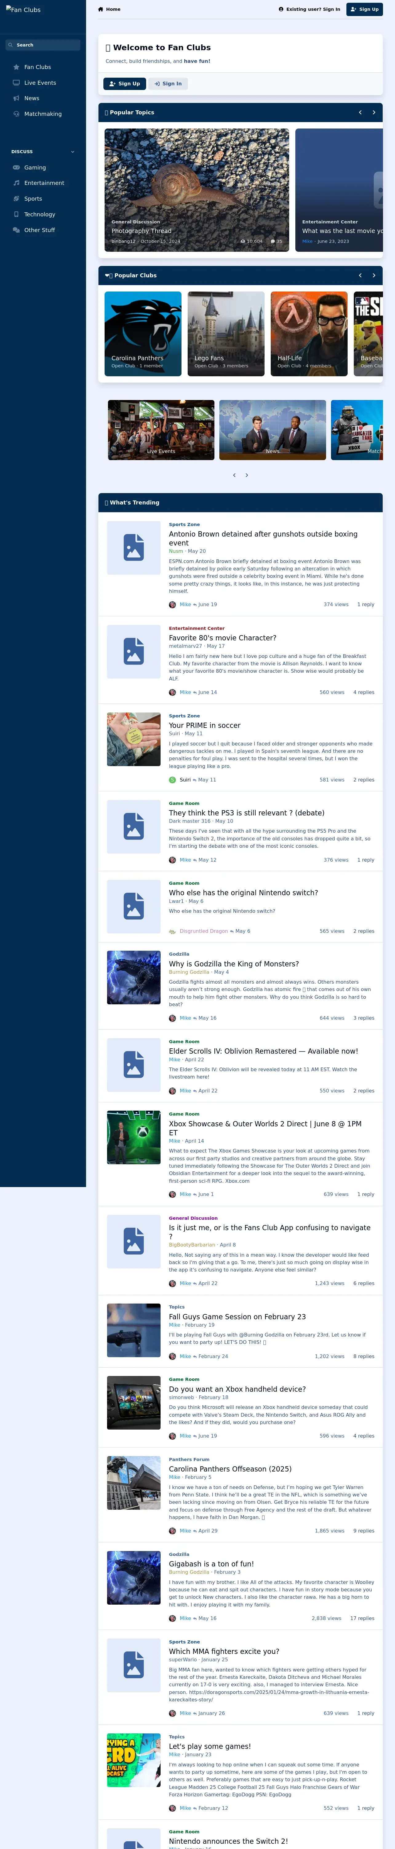
Task: Open the Half-Life club card
Action: coord(309,334)
